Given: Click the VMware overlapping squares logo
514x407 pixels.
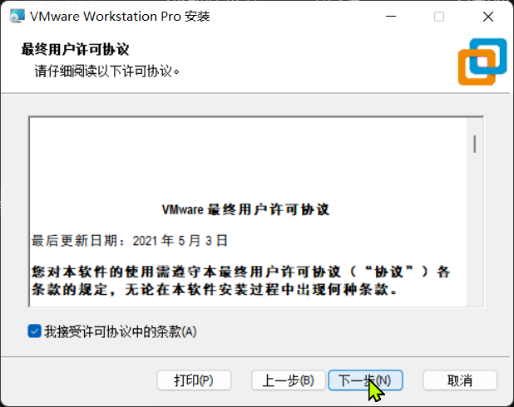Looking at the screenshot, I should (x=482, y=61).
